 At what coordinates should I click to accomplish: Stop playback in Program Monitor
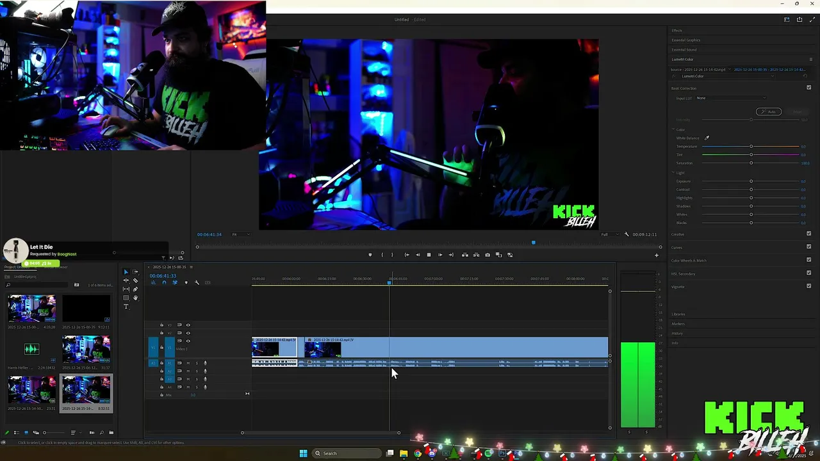pos(429,255)
